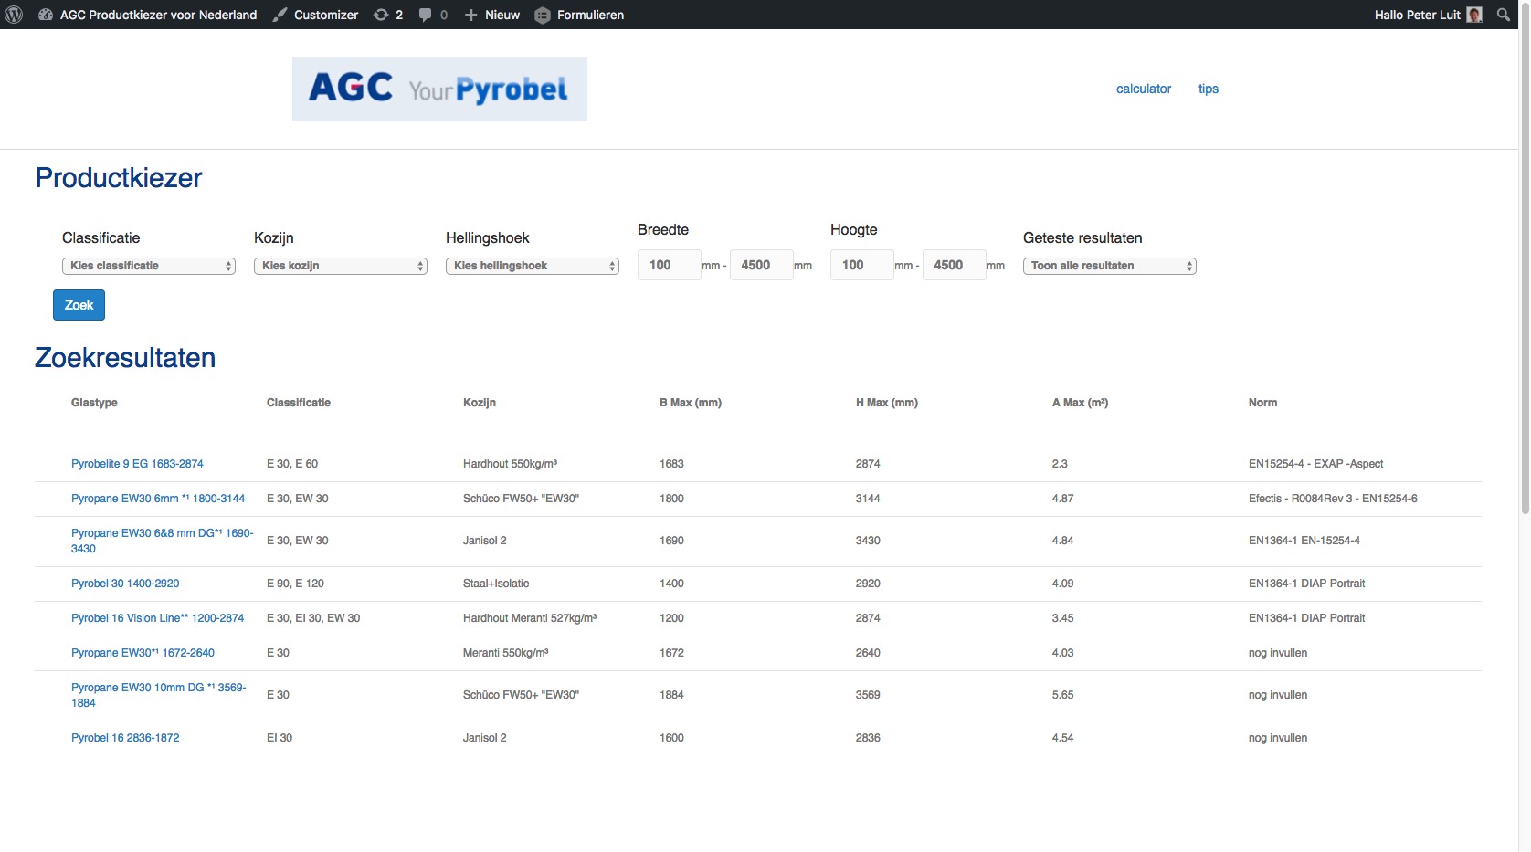Viewport: 1531px width, 852px height.
Task: Click the A Max (m²) column header
Action: point(1080,403)
